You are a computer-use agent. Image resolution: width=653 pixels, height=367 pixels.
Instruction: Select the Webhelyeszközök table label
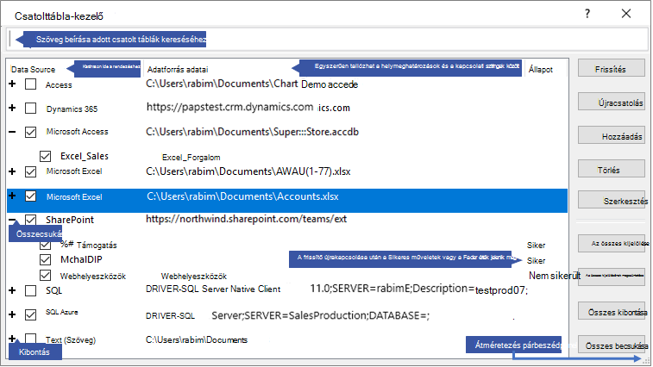[x=93, y=277]
